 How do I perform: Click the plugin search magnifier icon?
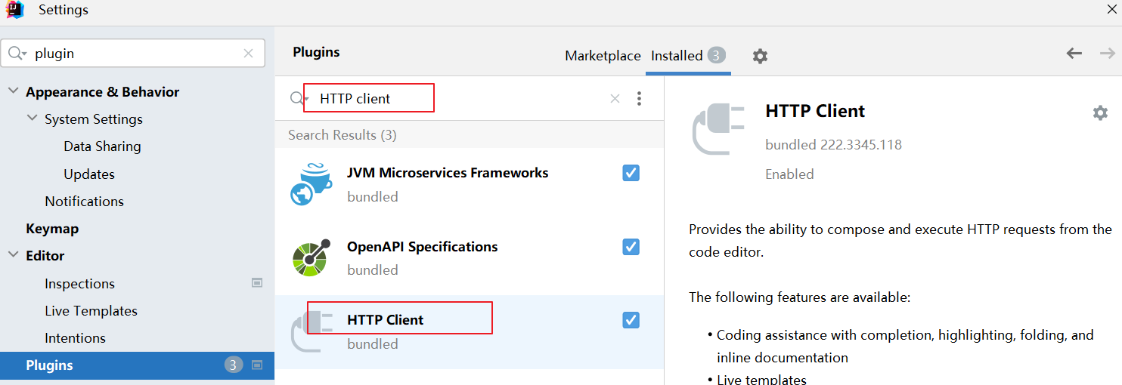pyautogui.click(x=299, y=99)
